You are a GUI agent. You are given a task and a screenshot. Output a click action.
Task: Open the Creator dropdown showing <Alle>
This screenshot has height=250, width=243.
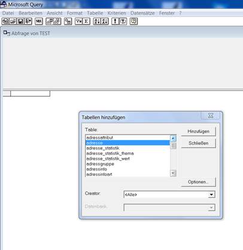coord(169,194)
